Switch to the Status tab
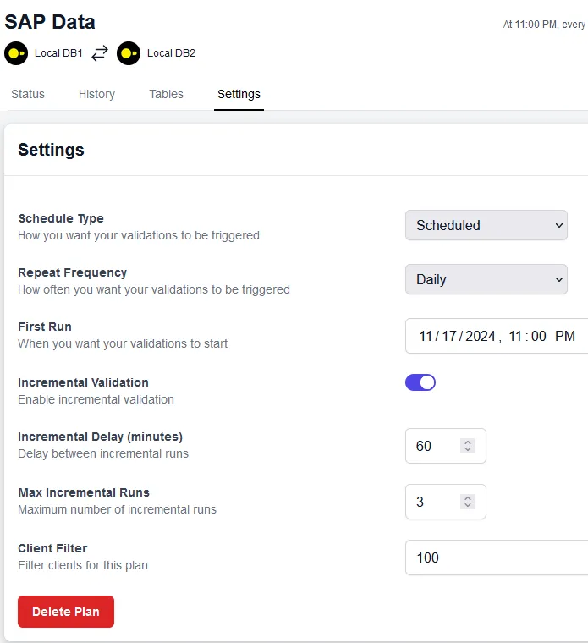The width and height of the screenshot is (588, 643). click(28, 94)
